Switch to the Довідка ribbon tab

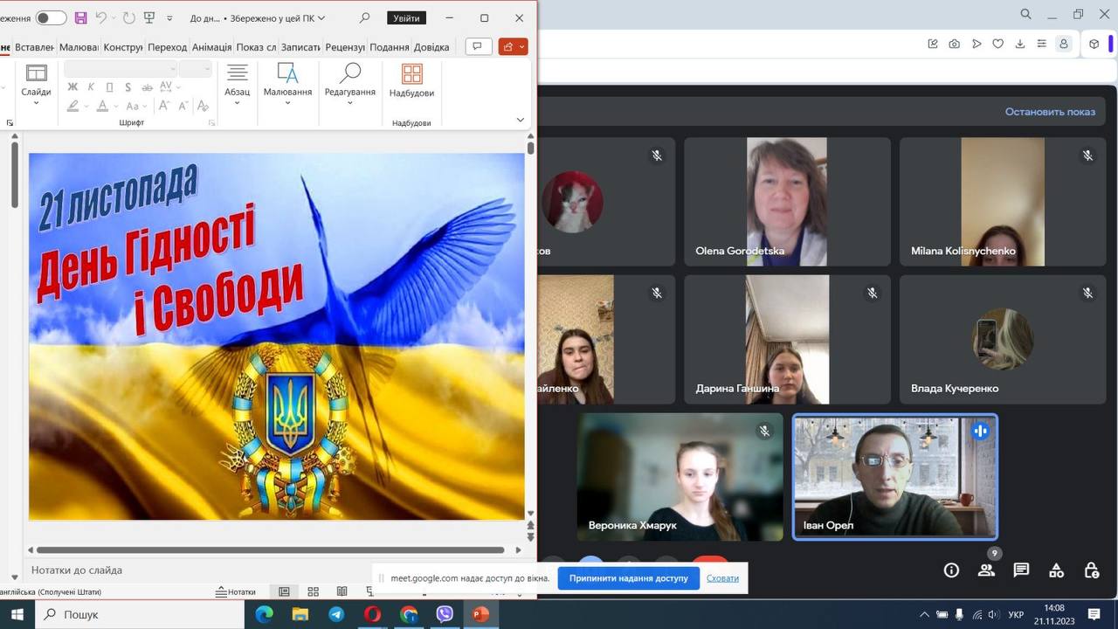pos(431,47)
